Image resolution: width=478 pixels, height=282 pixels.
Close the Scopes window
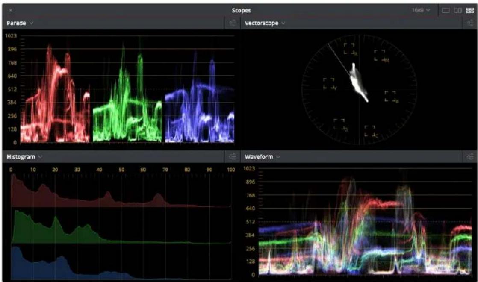pyautogui.click(x=11, y=10)
